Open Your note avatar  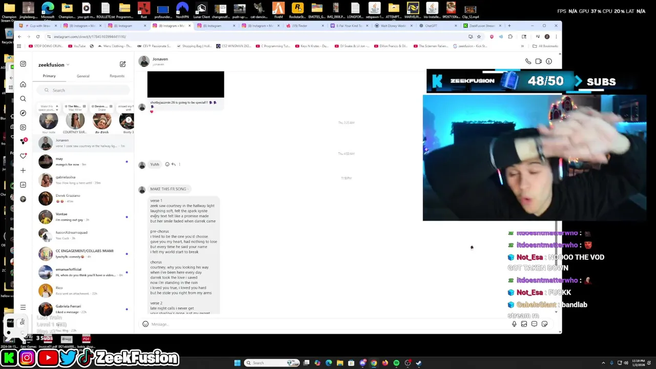49,121
